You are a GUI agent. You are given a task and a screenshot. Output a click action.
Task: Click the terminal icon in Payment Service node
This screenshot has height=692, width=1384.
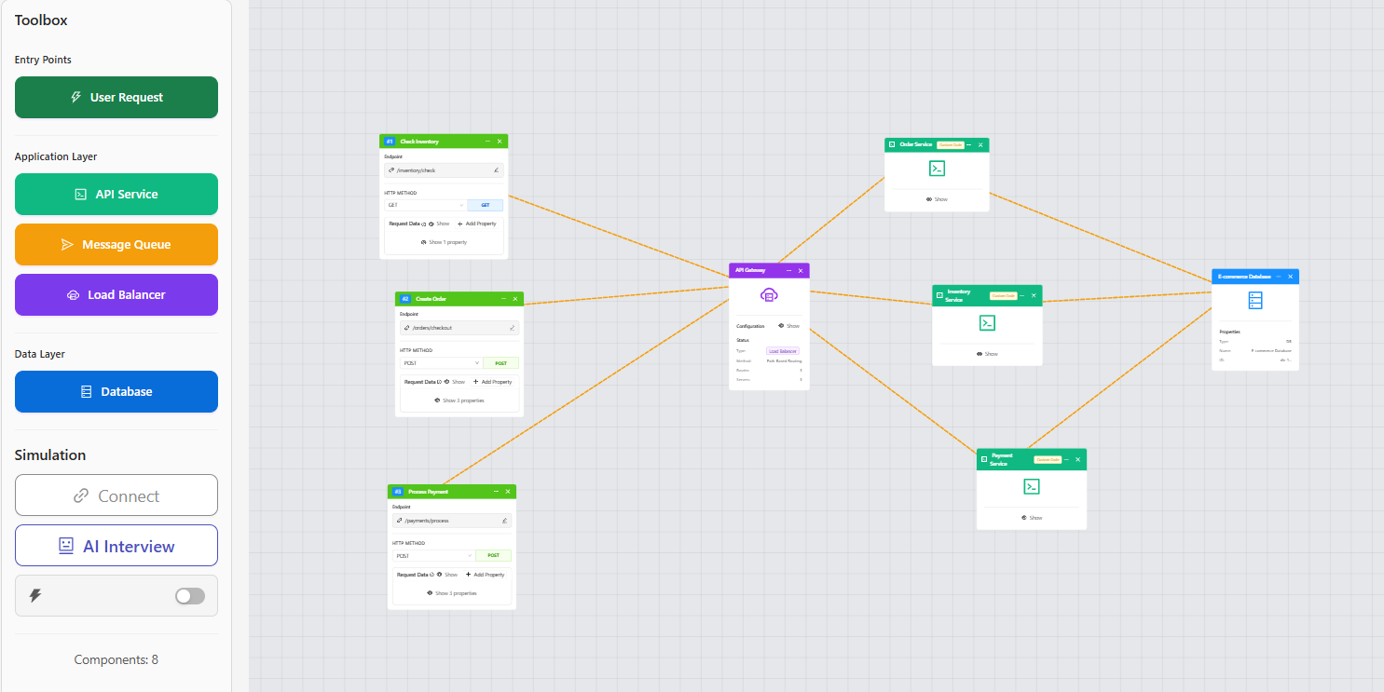click(1031, 486)
